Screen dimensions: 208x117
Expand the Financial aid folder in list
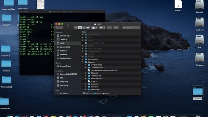click(86, 76)
